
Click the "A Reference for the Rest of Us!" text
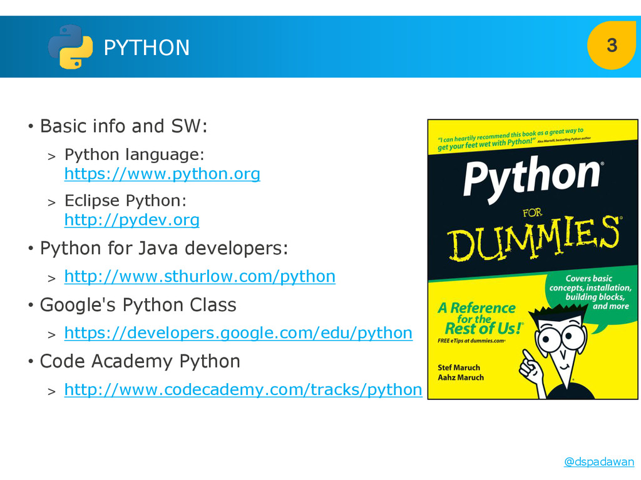pyautogui.click(x=480, y=319)
